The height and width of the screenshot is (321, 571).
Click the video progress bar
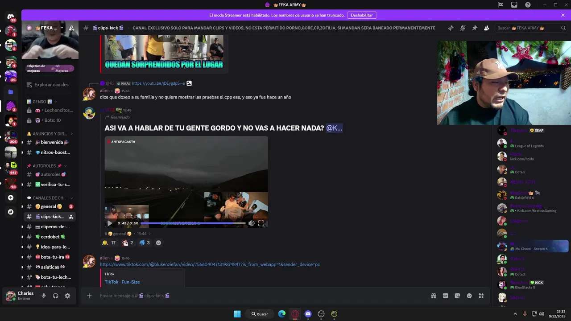pyautogui.click(x=193, y=223)
